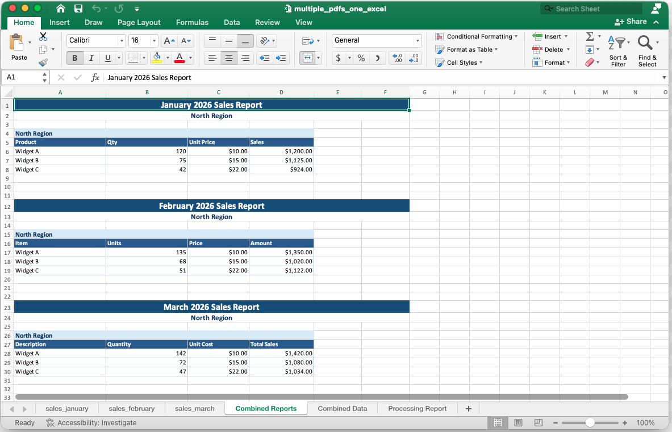Screen dimensions: 672x432
Task: Apply currency dollar format
Action: coord(338,58)
